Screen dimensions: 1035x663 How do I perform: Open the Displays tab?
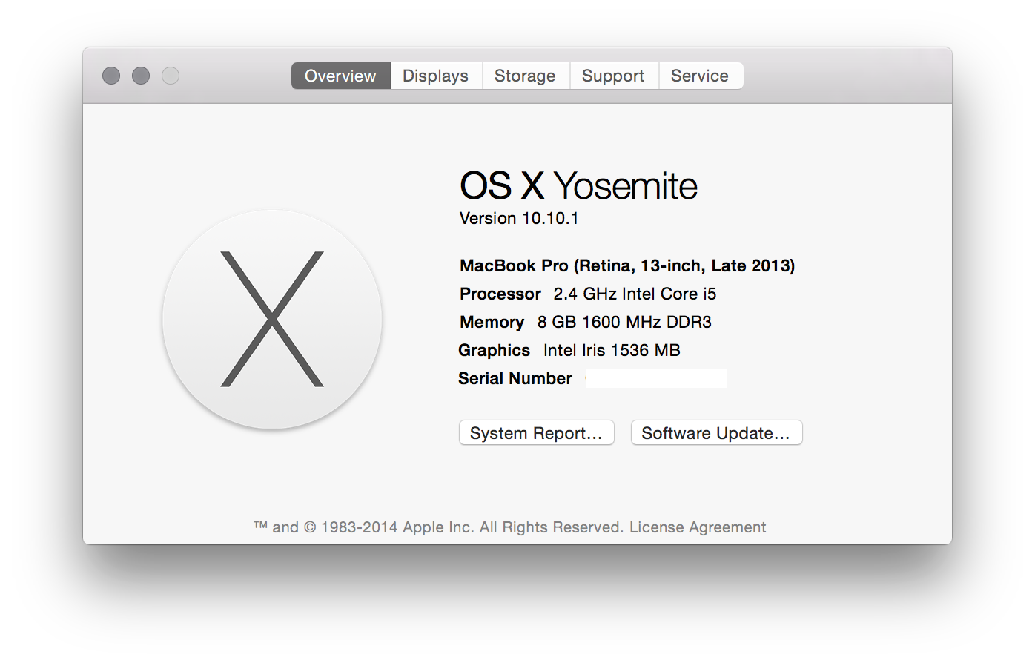point(436,76)
